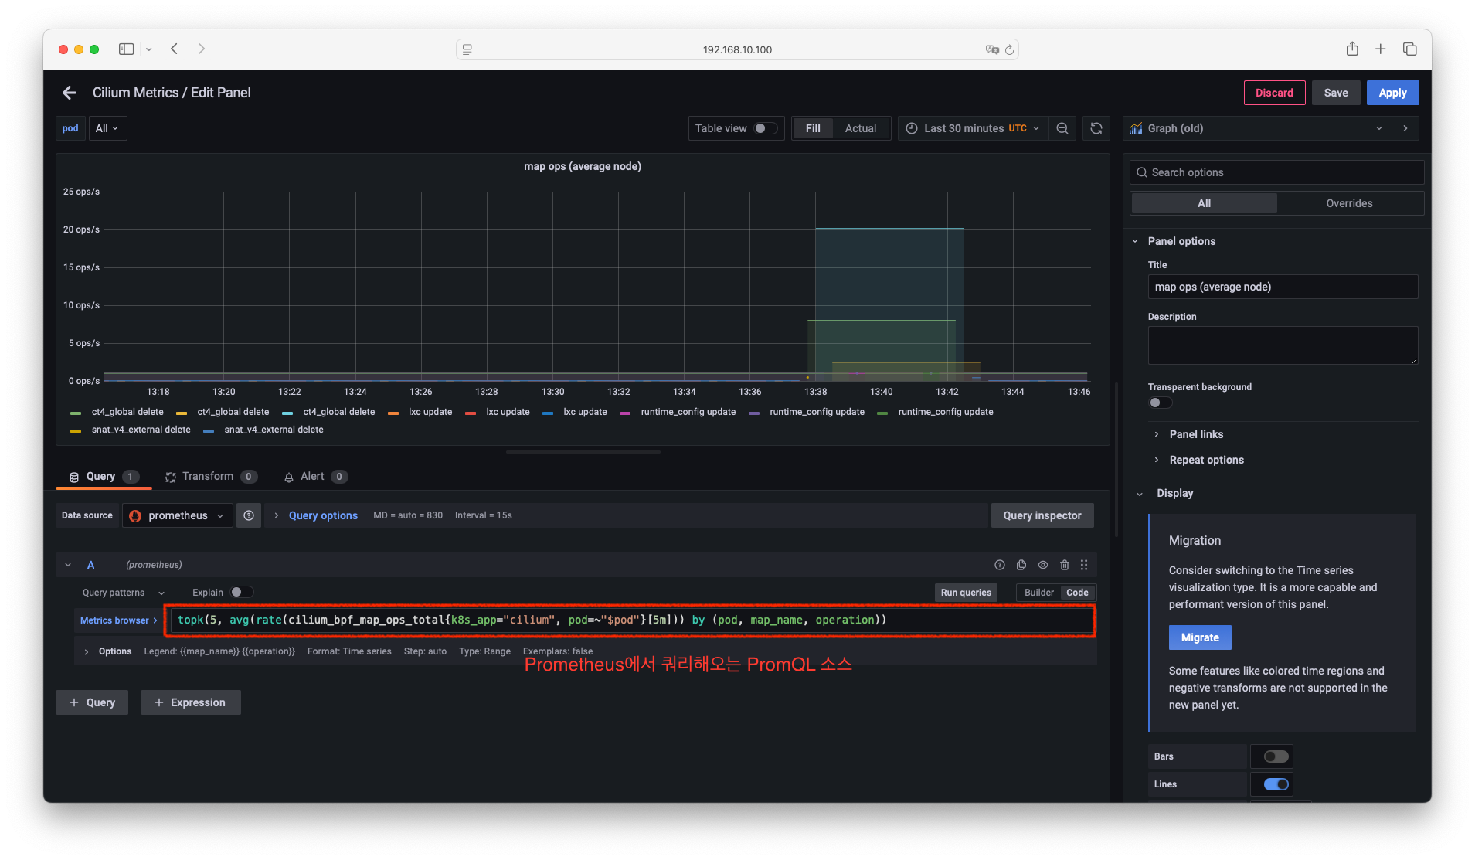Select the Overrides tab
Screen dimensions: 1475x860
pyautogui.click(x=1349, y=203)
